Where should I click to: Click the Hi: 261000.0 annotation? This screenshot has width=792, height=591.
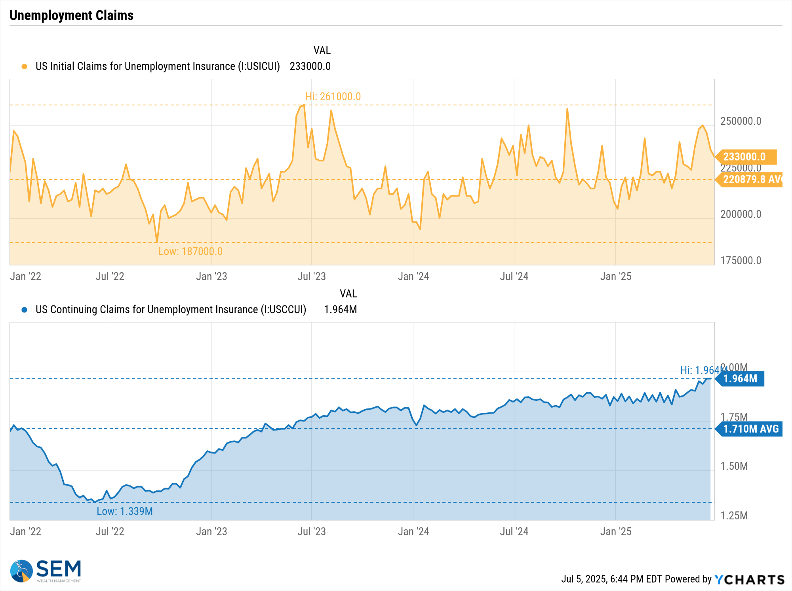point(333,97)
